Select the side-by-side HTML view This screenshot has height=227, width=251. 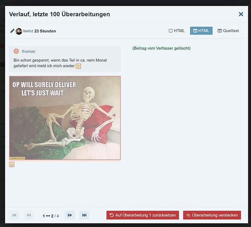(x=201, y=31)
